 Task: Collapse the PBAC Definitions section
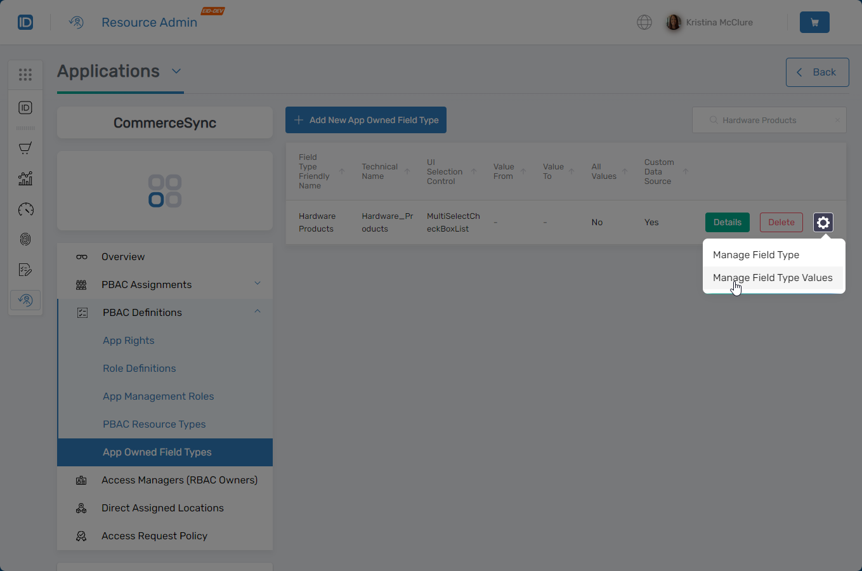[x=257, y=312]
